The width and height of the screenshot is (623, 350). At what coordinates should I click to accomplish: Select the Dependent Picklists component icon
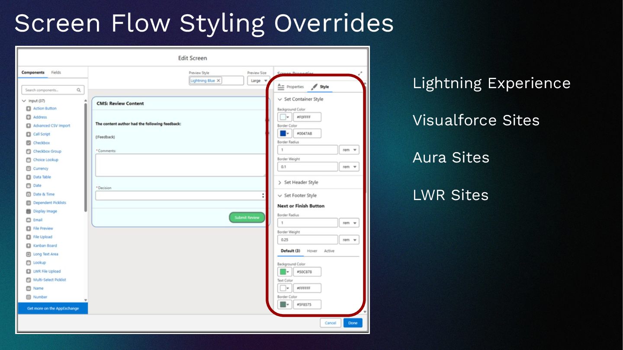[x=29, y=203]
